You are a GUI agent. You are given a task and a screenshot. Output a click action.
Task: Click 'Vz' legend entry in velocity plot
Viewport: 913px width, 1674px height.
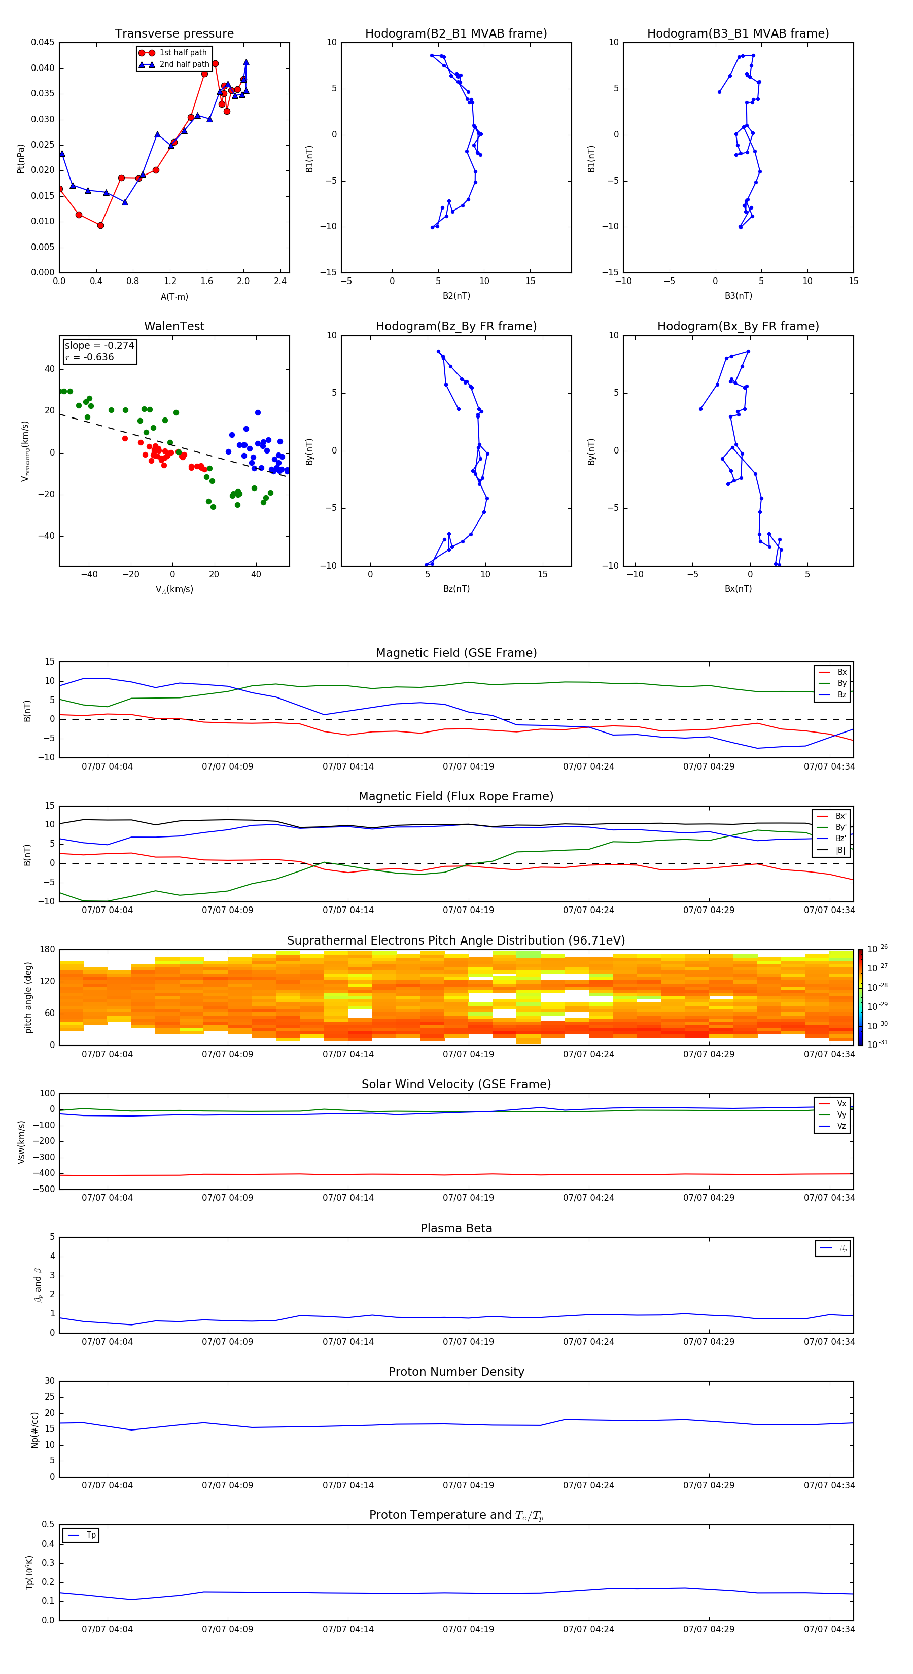pos(832,1126)
